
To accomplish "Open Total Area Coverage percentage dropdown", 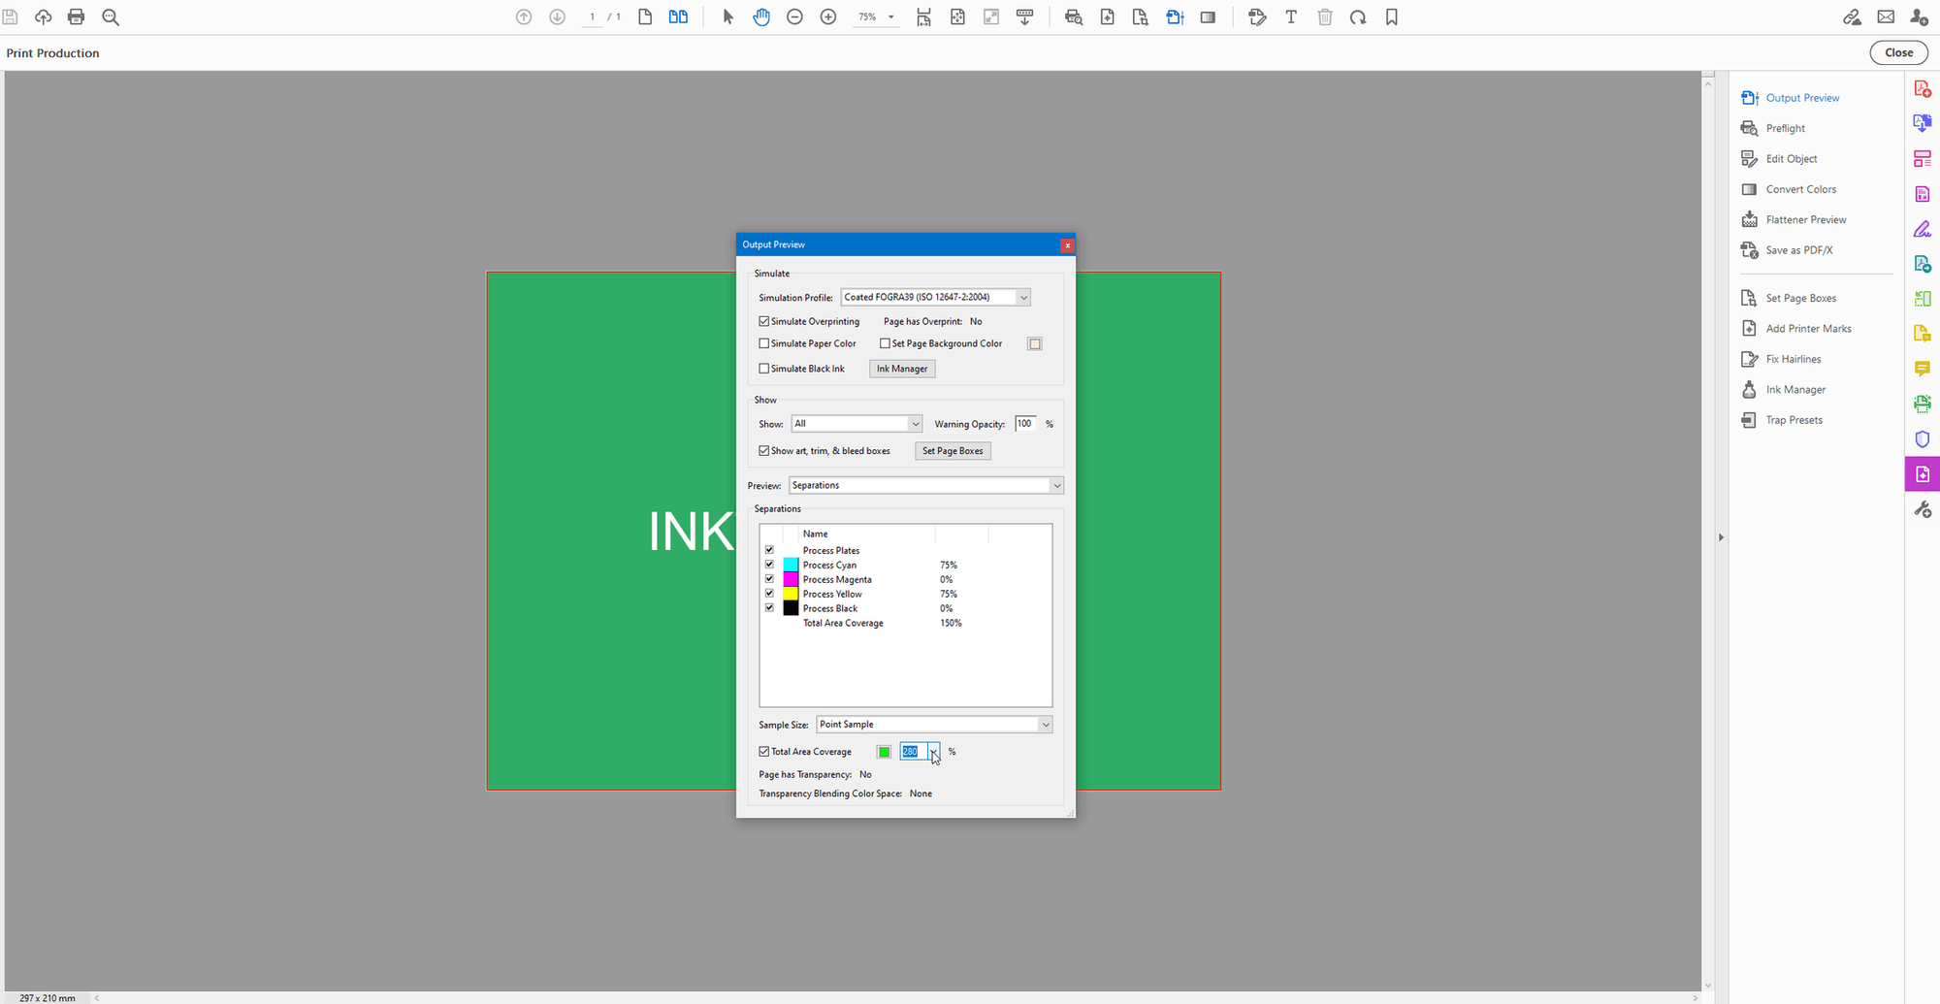I will [933, 752].
